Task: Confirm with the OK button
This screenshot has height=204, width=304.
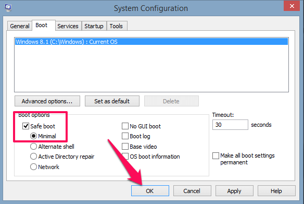Action: click(x=150, y=191)
